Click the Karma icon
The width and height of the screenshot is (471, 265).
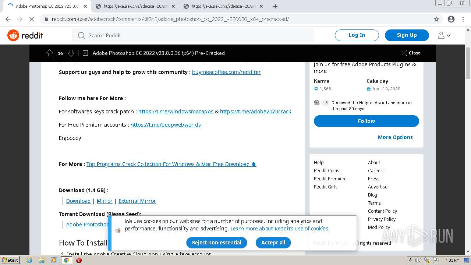click(x=316, y=89)
